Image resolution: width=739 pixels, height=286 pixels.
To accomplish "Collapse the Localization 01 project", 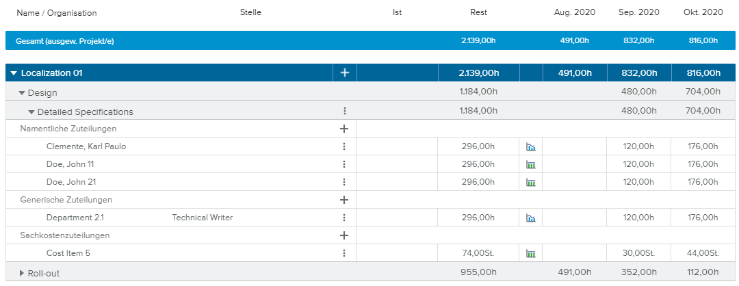I will coord(14,73).
